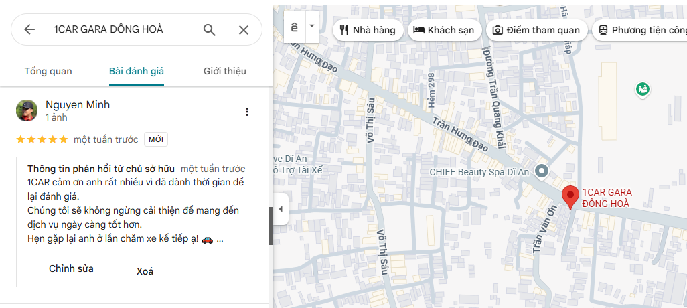Click the green marker icon on map
The height and width of the screenshot is (308, 687).
[642, 90]
